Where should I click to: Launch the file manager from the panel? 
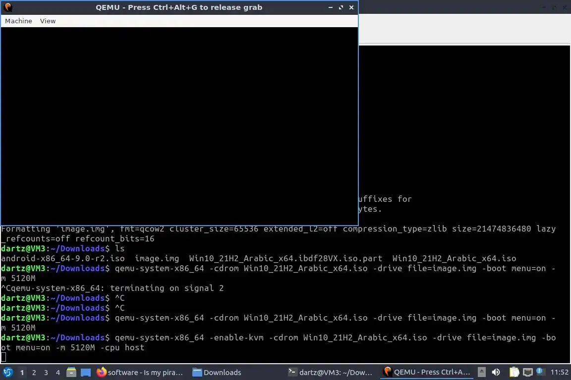pyautogui.click(x=71, y=373)
